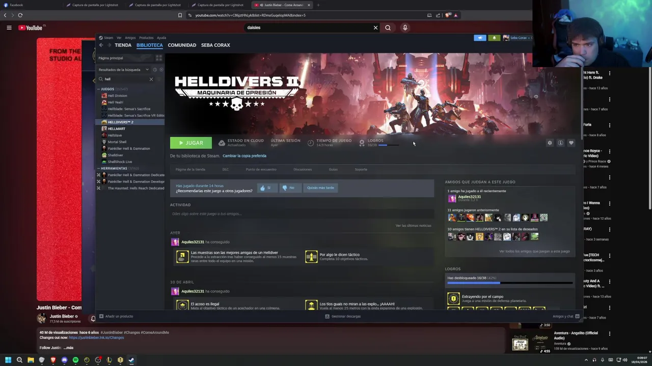The height and width of the screenshot is (366, 652).
Task: Open Discord from taskbar
Action: coord(64,360)
